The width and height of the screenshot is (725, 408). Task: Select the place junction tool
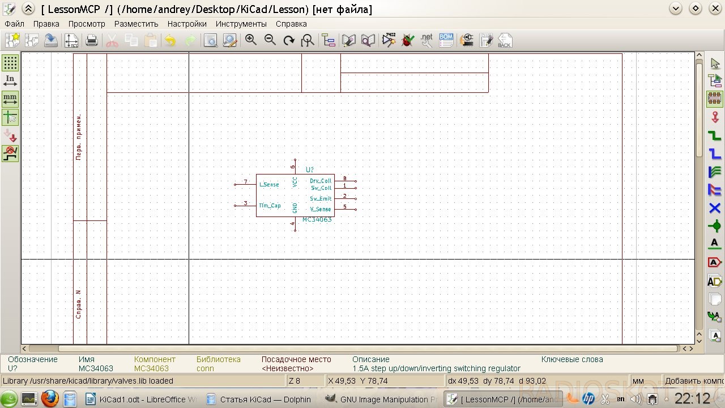pos(715,226)
